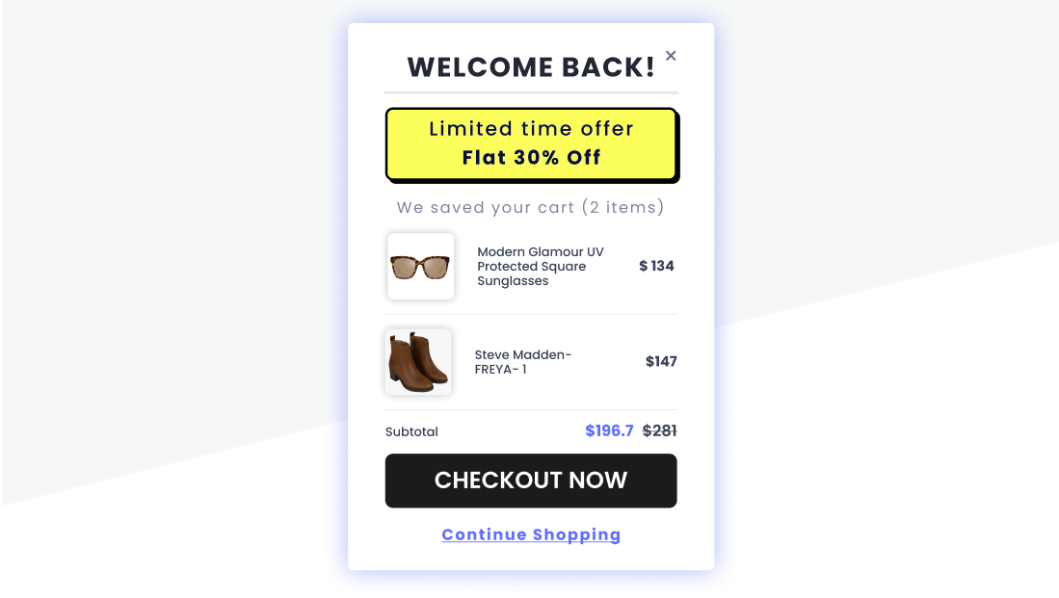Viewport: 1059px width, 598px height.
Task: Select the Steve Madden-FREYA-1 product name
Action: click(523, 362)
